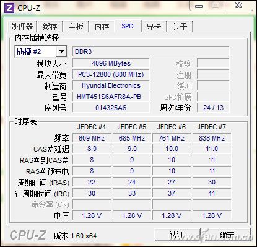Viewport: 257px width, 247px height.
Task: Click the tRC value 33
Action: (x=132, y=193)
